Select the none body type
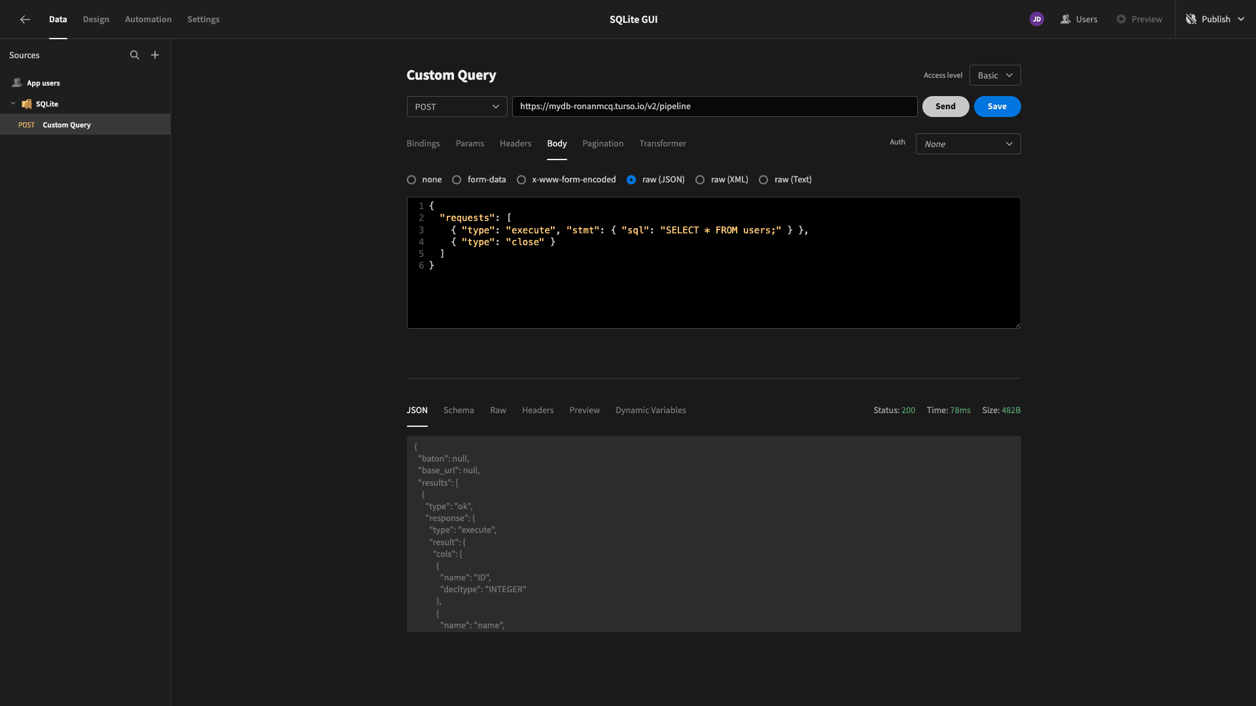 click(x=411, y=180)
